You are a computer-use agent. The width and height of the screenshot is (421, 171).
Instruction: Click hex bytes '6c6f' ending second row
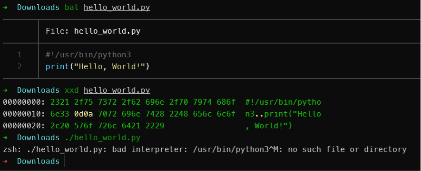pos(226,114)
